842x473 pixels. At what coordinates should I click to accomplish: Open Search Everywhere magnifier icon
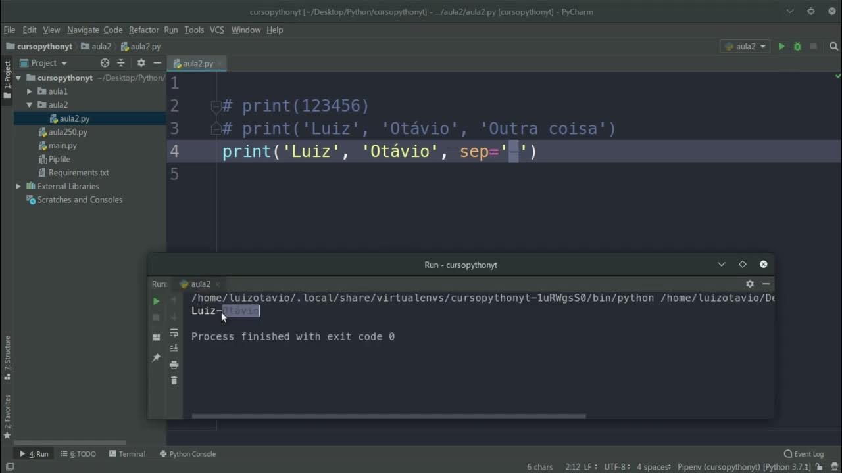point(834,47)
